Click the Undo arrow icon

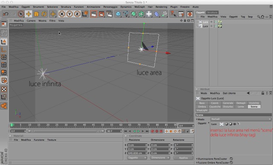6,14
